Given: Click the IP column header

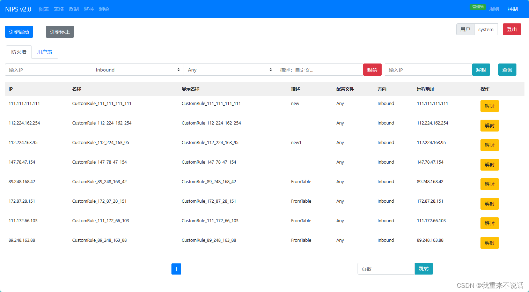Looking at the screenshot, I should [11, 89].
